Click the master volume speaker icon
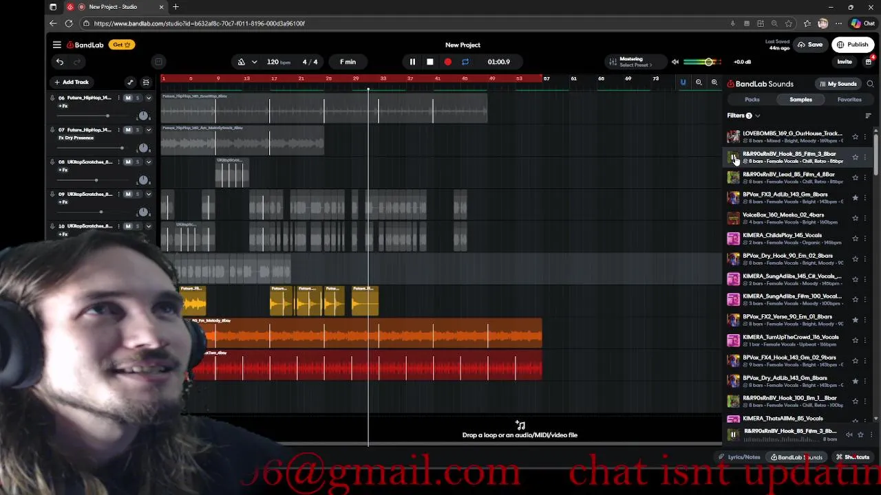The height and width of the screenshot is (495, 881). 675,62
